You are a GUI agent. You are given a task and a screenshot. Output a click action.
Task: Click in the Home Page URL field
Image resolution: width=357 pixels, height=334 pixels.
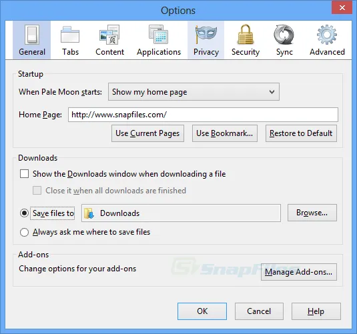203,115
